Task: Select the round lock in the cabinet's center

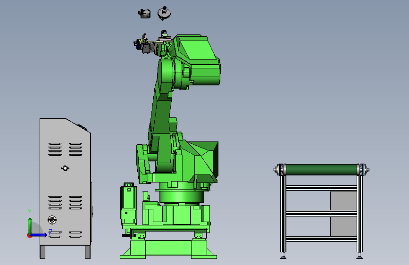Action: pyautogui.click(x=65, y=168)
